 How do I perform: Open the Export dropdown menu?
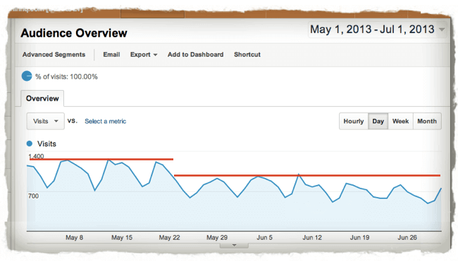pos(144,55)
